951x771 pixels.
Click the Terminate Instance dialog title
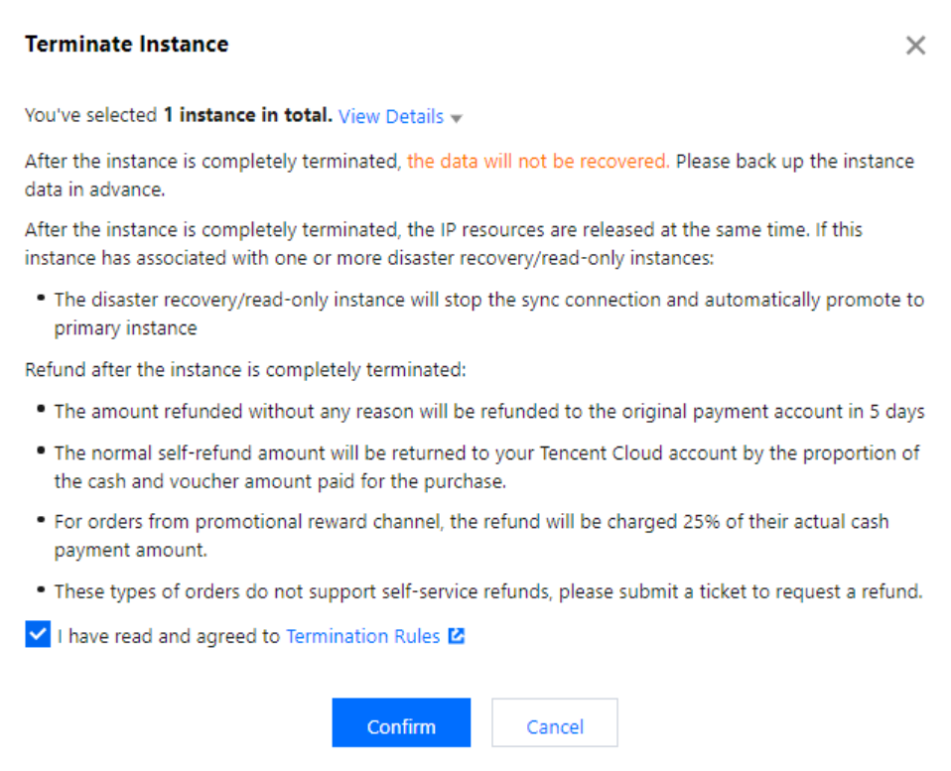pyautogui.click(x=127, y=45)
